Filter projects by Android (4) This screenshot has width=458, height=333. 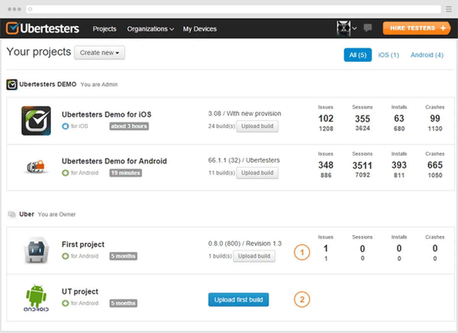[427, 55]
